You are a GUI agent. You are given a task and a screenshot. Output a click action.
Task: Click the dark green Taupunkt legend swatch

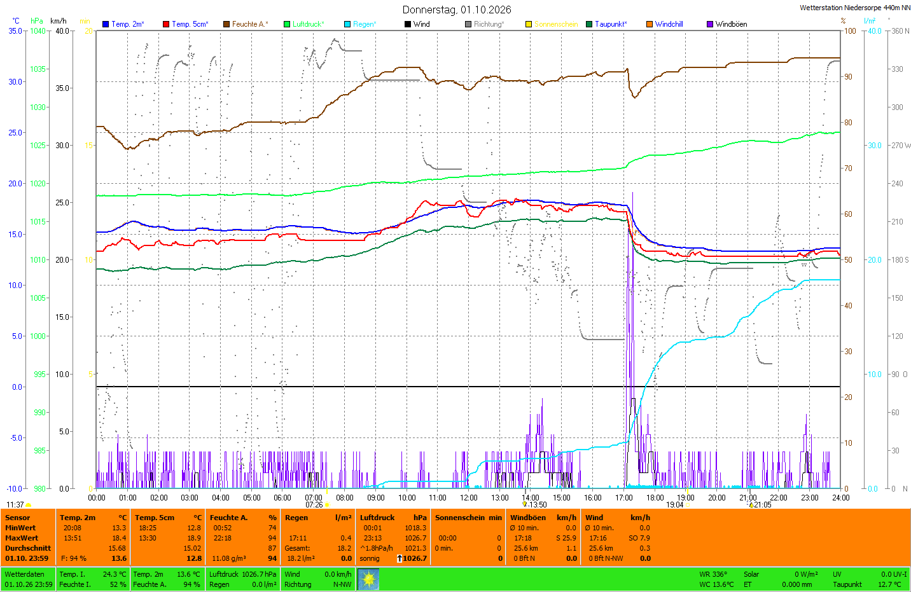[589, 24]
